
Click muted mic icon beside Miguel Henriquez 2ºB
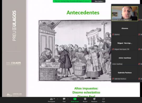pyautogui.click(x=113, y=49)
